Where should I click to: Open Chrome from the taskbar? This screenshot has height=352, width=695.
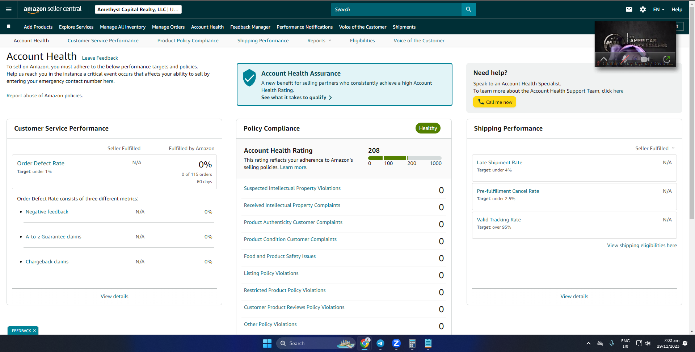pyautogui.click(x=365, y=343)
